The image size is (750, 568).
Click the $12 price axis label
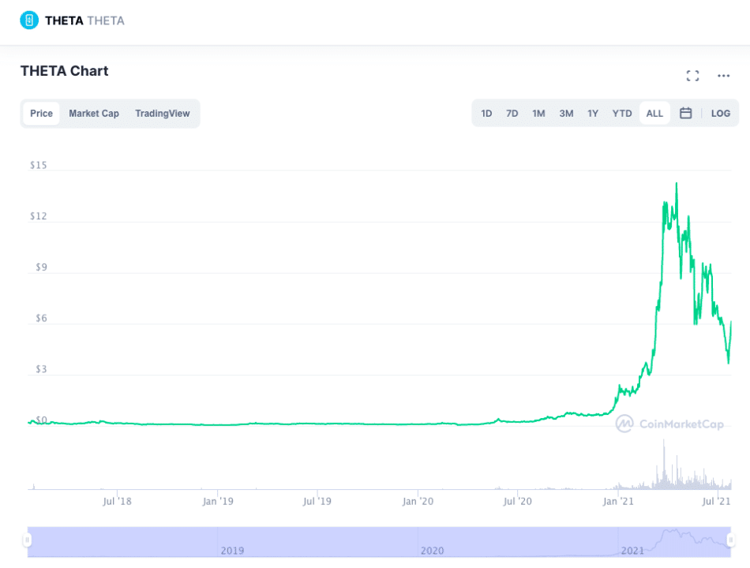pyautogui.click(x=38, y=216)
